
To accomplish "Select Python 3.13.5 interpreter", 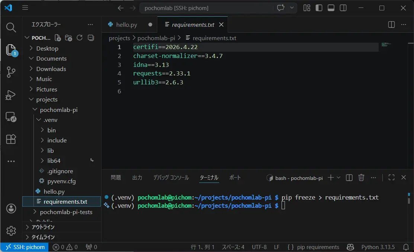I will (x=378, y=247).
